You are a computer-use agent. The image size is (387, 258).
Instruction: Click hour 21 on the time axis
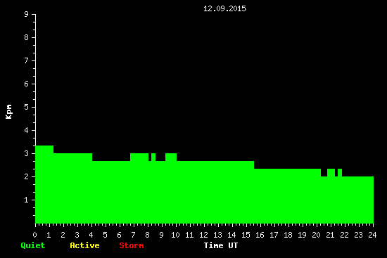(x=330, y=235)
